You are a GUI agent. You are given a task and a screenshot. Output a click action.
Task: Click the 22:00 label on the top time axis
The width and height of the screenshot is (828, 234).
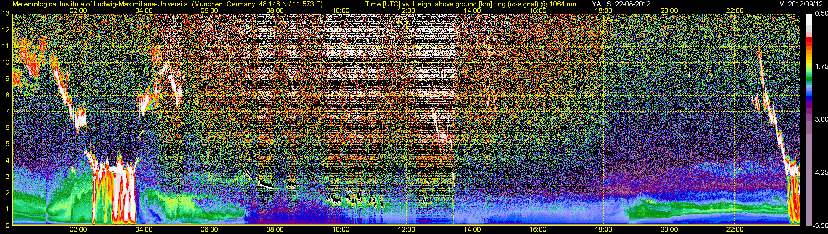pos(735,10)
